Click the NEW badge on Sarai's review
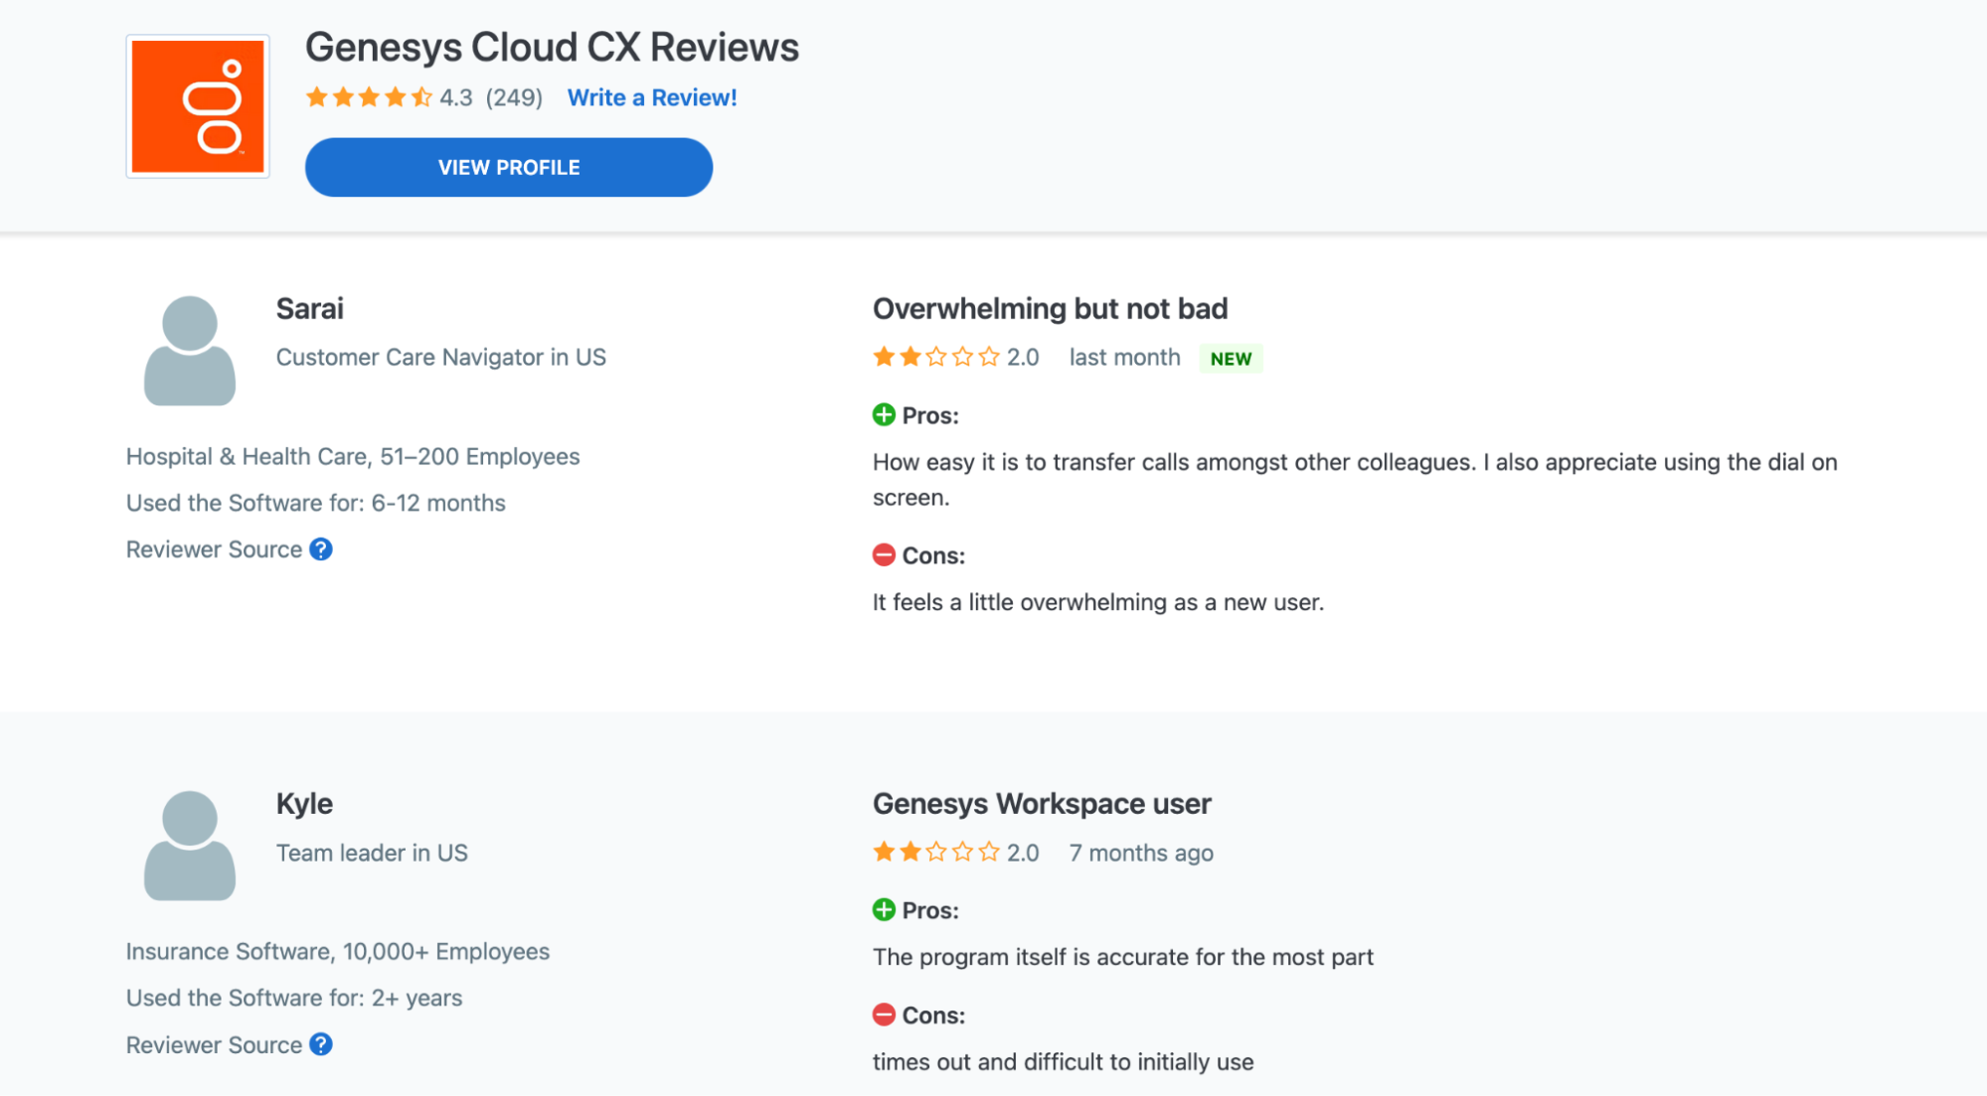1987x1096 pixels. click(1231, 358)
